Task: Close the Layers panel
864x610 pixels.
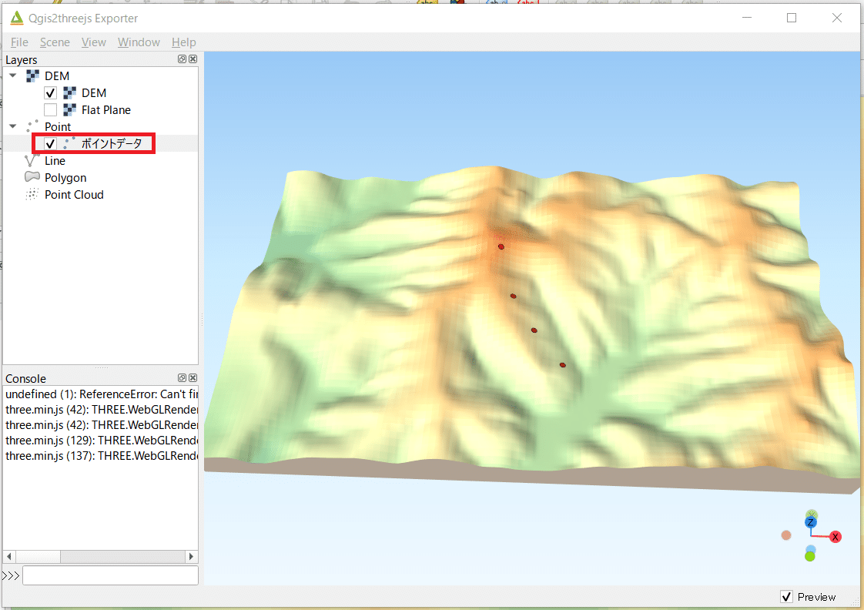Action: click(193, 59)
